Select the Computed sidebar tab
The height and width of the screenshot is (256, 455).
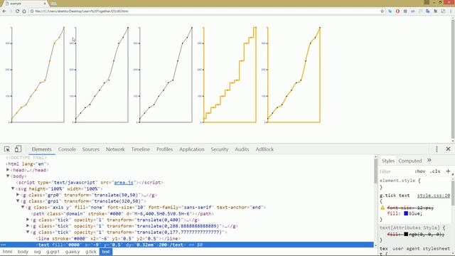(x=410, y=161)
